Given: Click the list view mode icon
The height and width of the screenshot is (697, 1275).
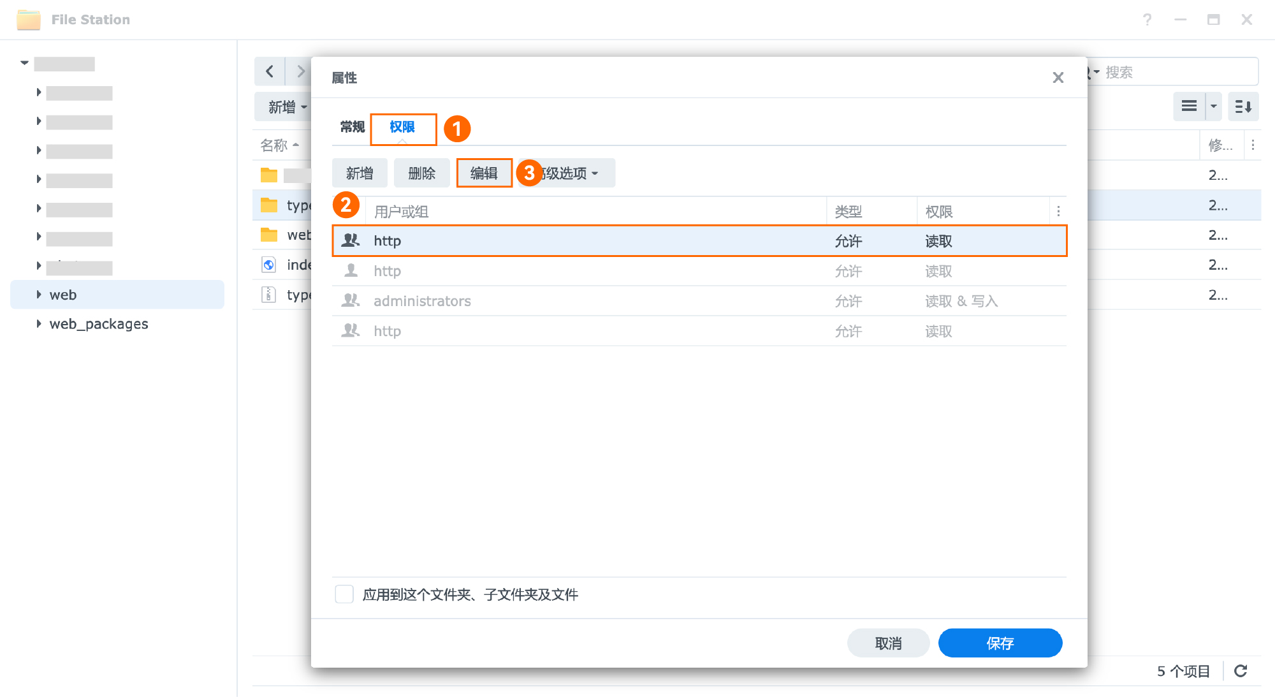Looking at the screenshot, I should [1189, 106].
